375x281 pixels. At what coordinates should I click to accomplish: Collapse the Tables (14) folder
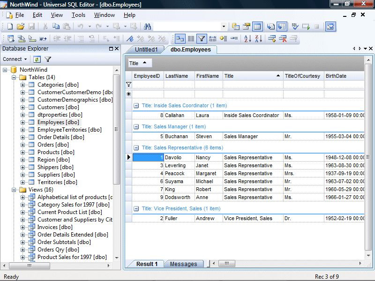tap(14, 77)
